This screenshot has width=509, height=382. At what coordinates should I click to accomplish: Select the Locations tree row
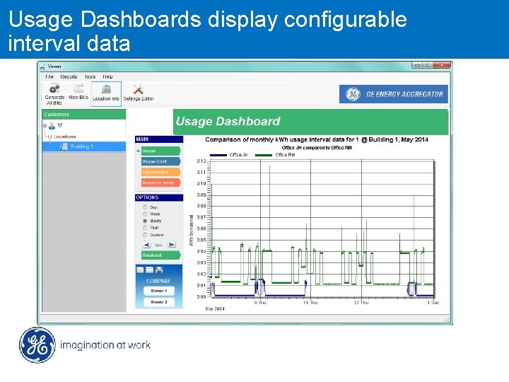pyautogui.click(x=64, y=137)
